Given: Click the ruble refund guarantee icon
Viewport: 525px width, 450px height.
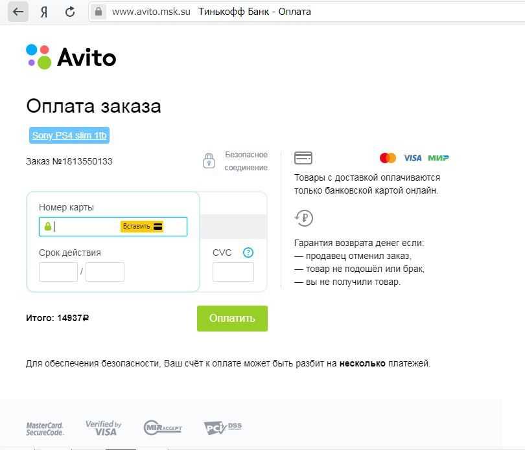Looking at the screenshot, I should pyautogui.click(x=304, y=218).
